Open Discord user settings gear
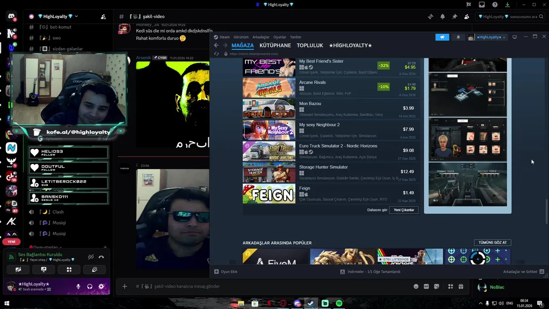 coord(101,286)
